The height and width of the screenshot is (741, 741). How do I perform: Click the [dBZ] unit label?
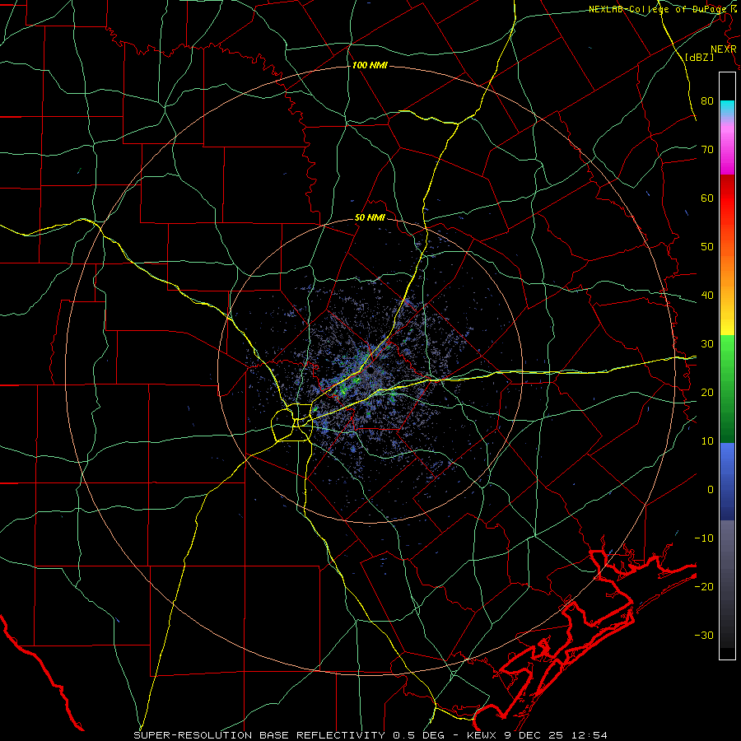click(699, 57)
